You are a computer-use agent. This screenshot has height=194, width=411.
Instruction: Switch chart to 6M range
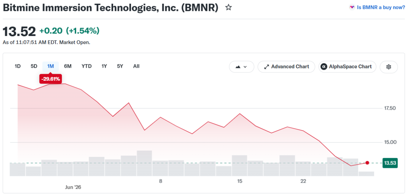(x=68, y=66)
